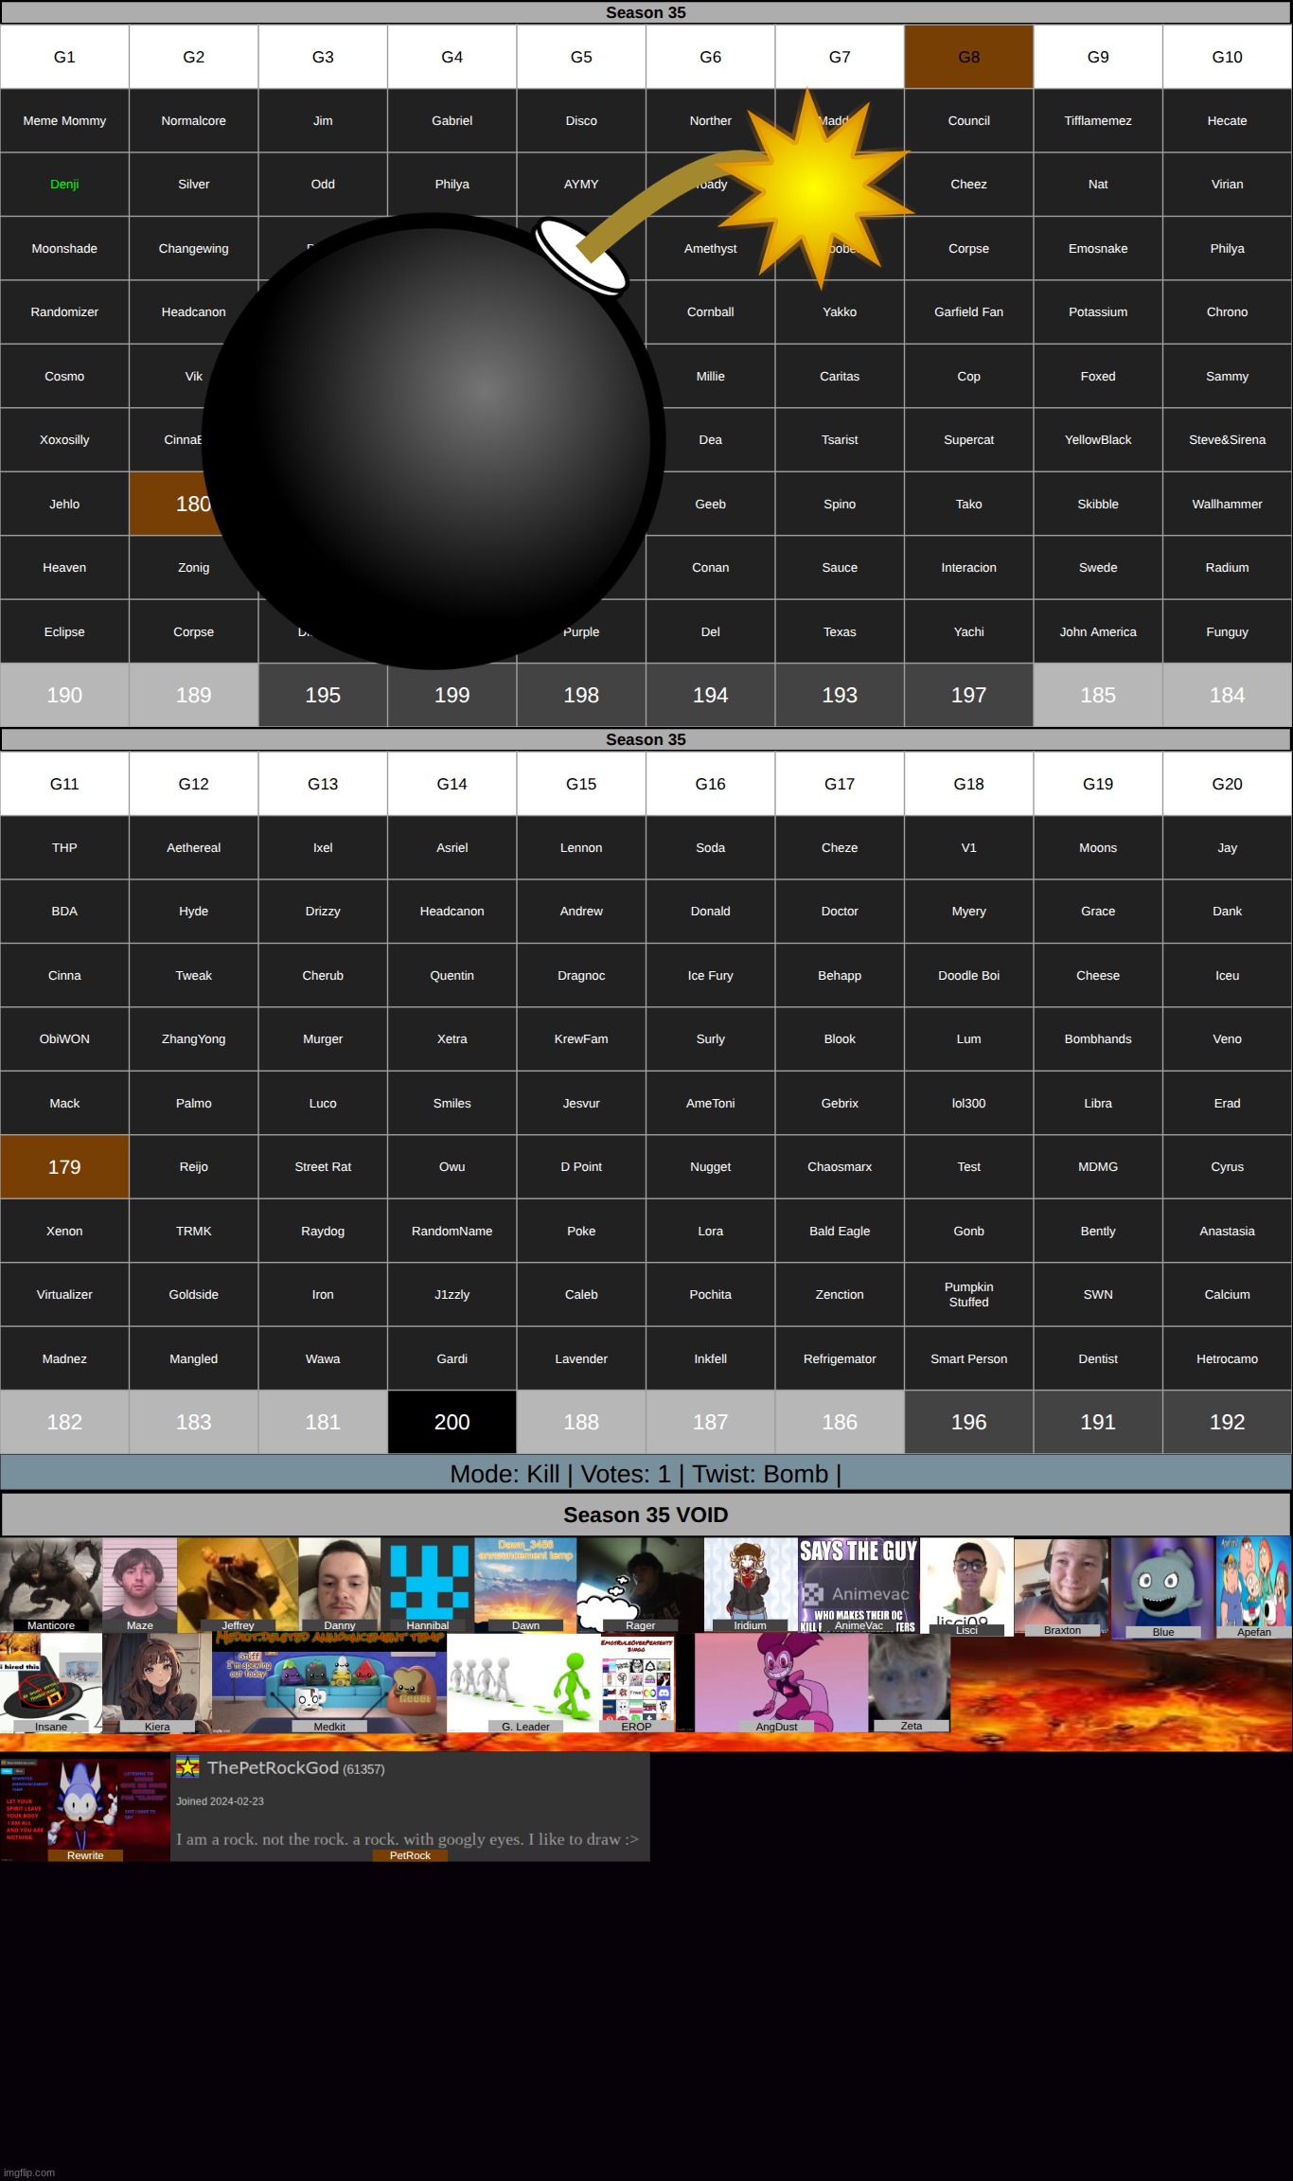Select the orange 180 cell in G2
The image size is (1293, 2181).
pos(193,504)
